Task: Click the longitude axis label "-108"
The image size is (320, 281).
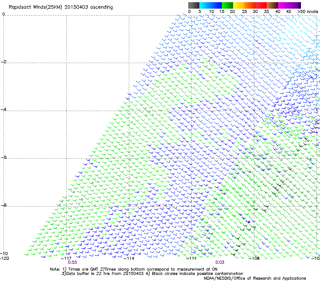Action: pos(254,259)
